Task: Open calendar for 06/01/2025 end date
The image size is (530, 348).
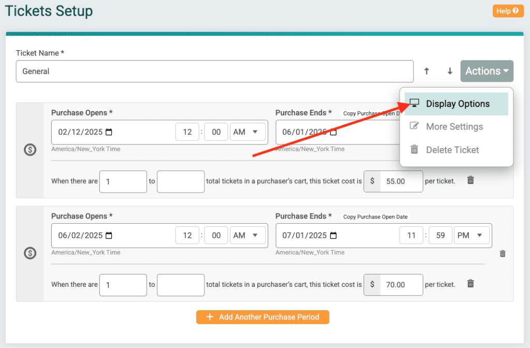Action: [333, 132]
